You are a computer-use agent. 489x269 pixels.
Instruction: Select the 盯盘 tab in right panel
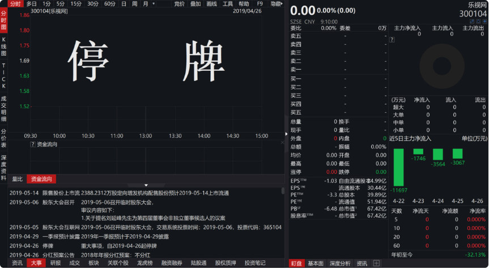coord(296,263)
